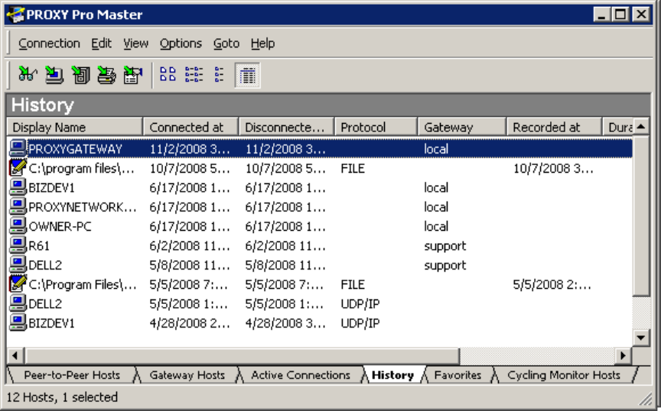The image size is (661, 411).
Task: Click the right arrow of horizontal scrollbar
Action: coord(623,355)
